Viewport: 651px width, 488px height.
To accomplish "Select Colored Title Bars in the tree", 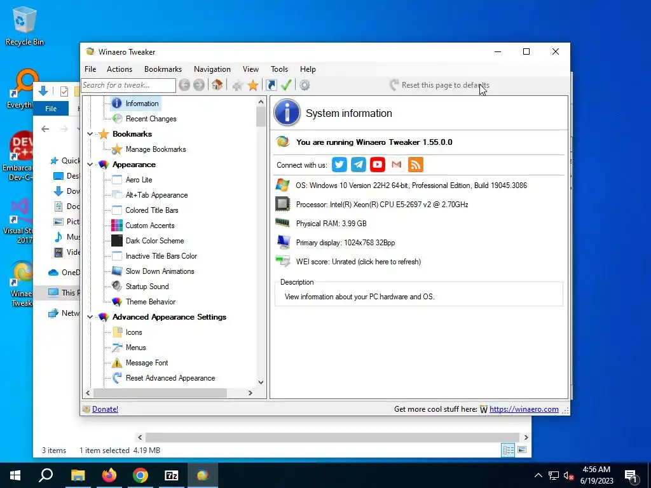I will click(152, 210).
